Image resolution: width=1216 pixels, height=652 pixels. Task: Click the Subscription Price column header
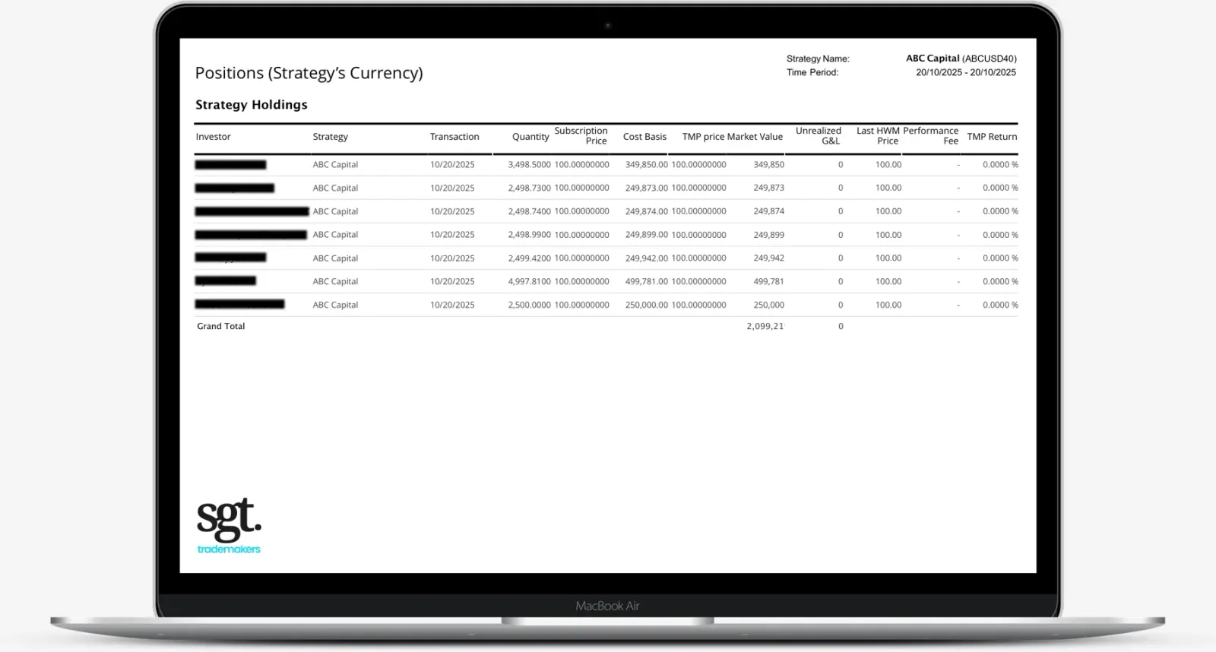(581, 136)
